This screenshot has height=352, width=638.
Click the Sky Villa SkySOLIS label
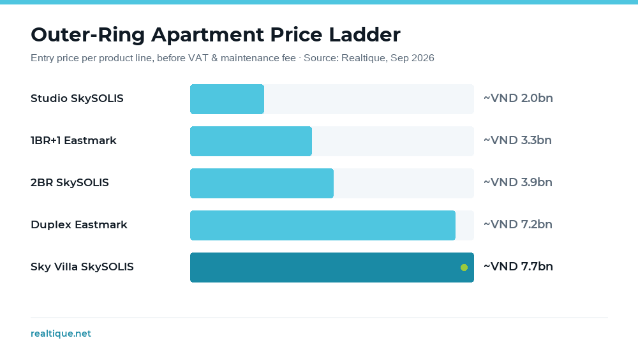point(82,267)
